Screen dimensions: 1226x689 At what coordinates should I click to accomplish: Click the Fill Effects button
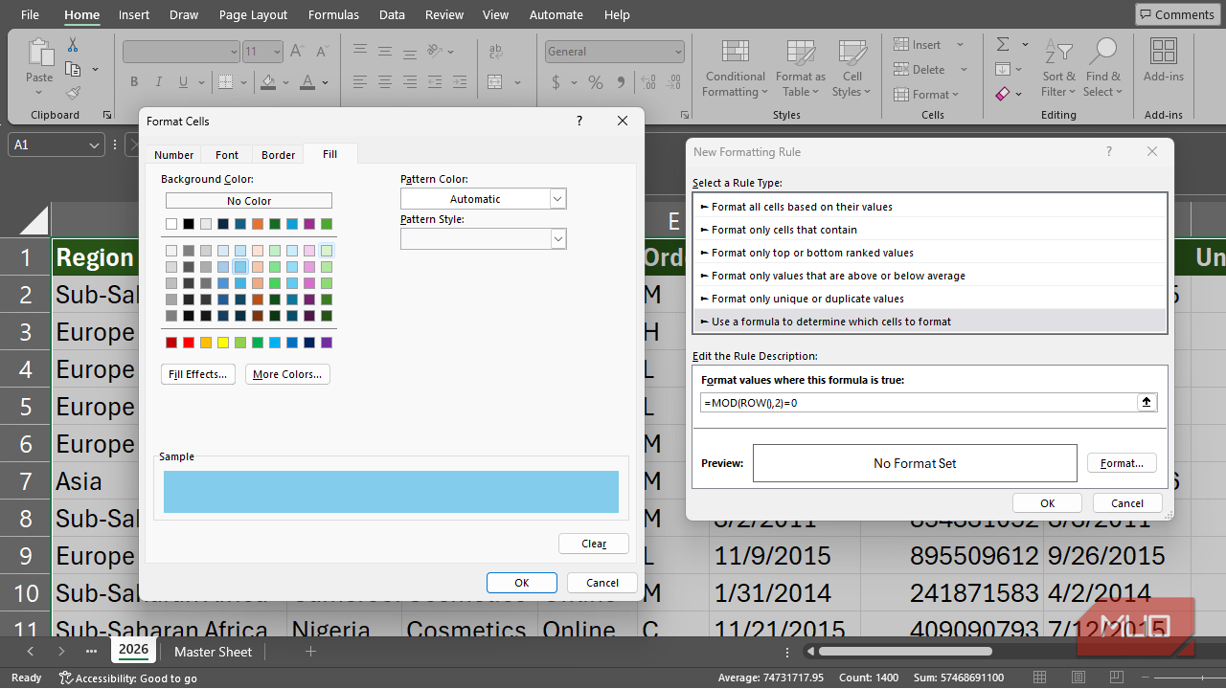click(198, 374)
